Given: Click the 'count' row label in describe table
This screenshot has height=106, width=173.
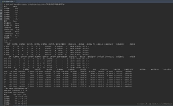Looking at the screenshot, I should tap(6, 71).
